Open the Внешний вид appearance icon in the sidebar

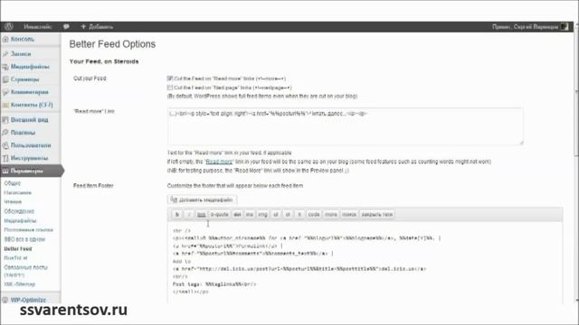pos(5,120)
